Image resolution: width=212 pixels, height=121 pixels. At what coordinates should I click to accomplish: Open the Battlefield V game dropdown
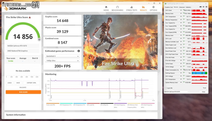(x=62, y=56)
